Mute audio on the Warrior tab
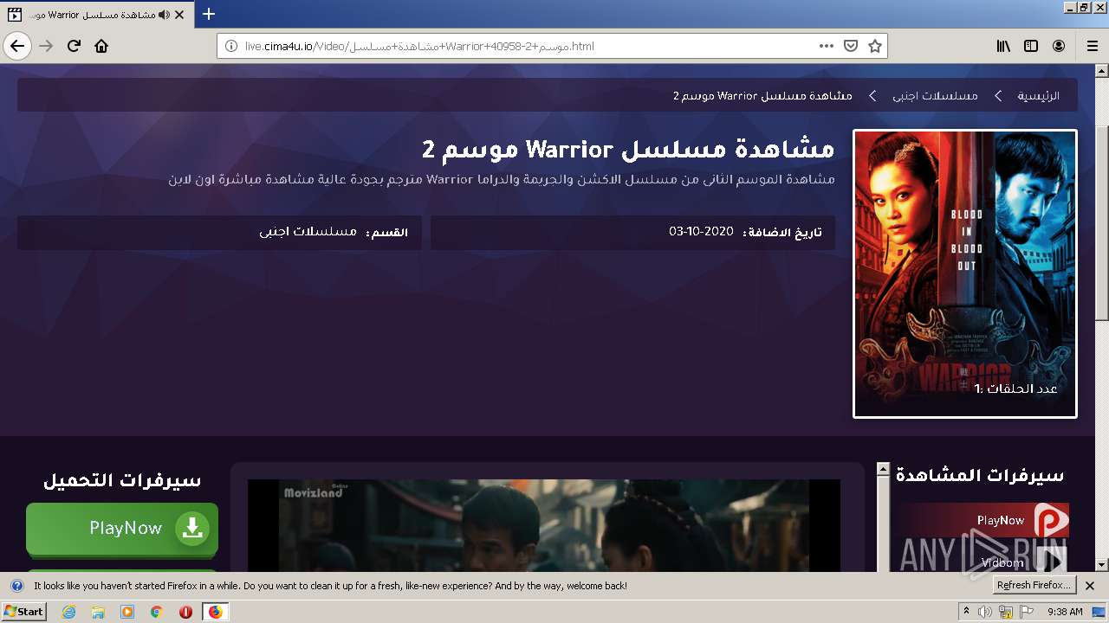This screenshot has height=623, width=1109. (164, 15)
